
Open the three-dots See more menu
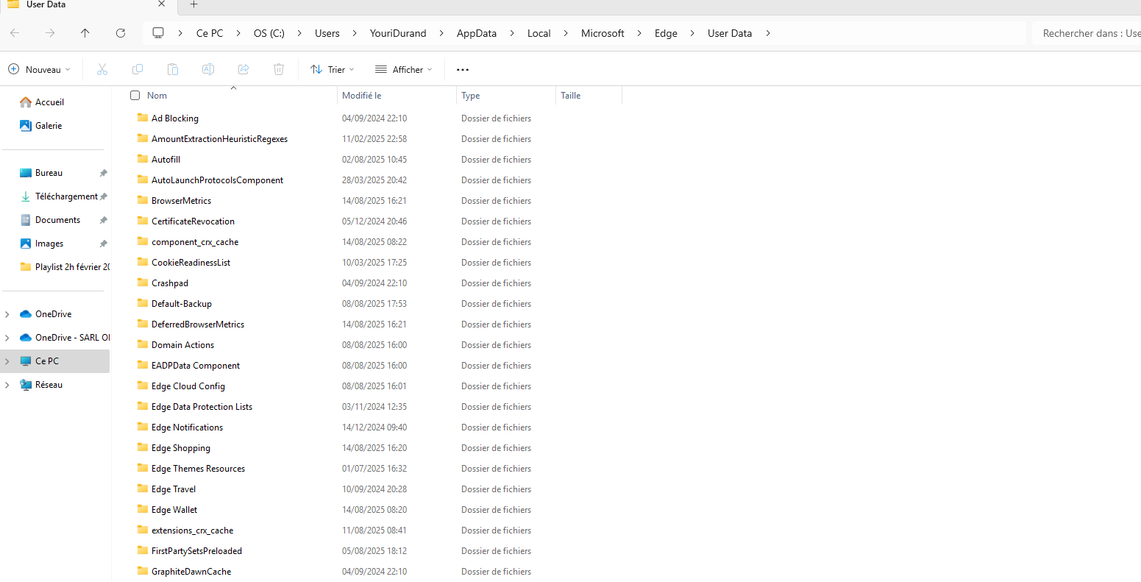463,70
